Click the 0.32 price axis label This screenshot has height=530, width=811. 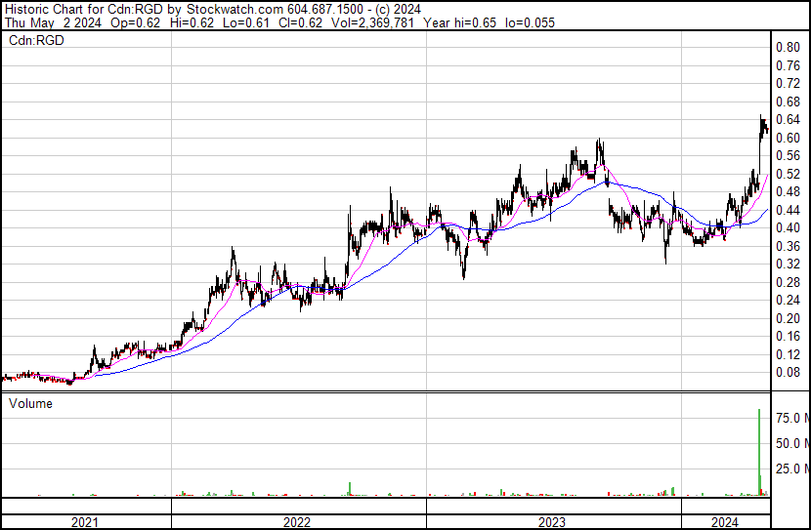[788, 264]
